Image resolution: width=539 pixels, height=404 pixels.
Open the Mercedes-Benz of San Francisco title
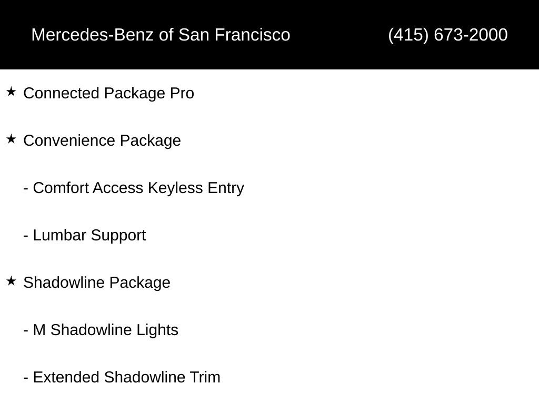[161, 35]
